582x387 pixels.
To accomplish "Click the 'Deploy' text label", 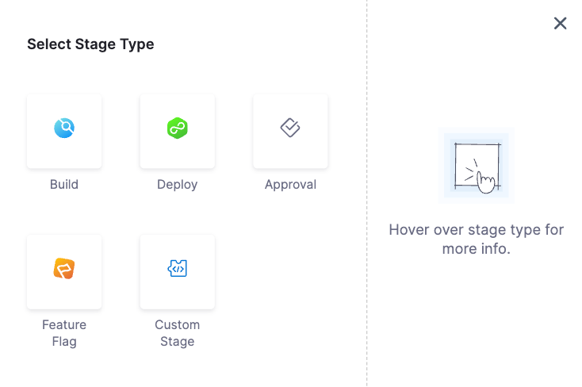I will point(177,185).
